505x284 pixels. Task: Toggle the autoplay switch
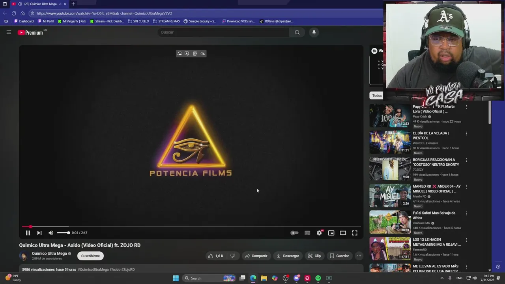[294, 233]
